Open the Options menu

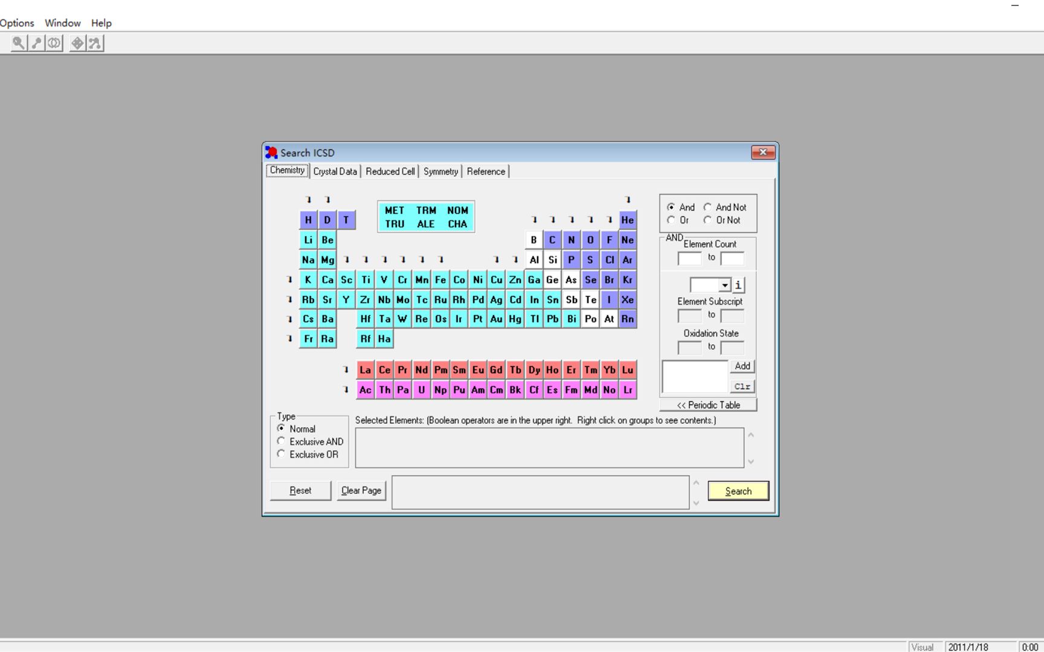17,23
